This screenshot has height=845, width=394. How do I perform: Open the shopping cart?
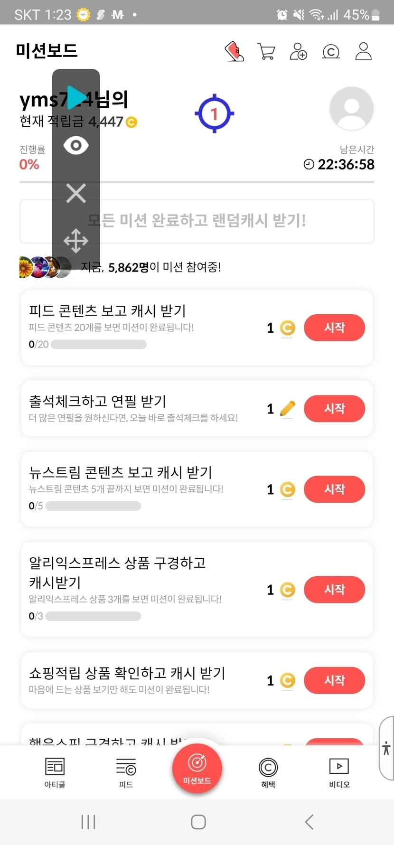[266, 51]
